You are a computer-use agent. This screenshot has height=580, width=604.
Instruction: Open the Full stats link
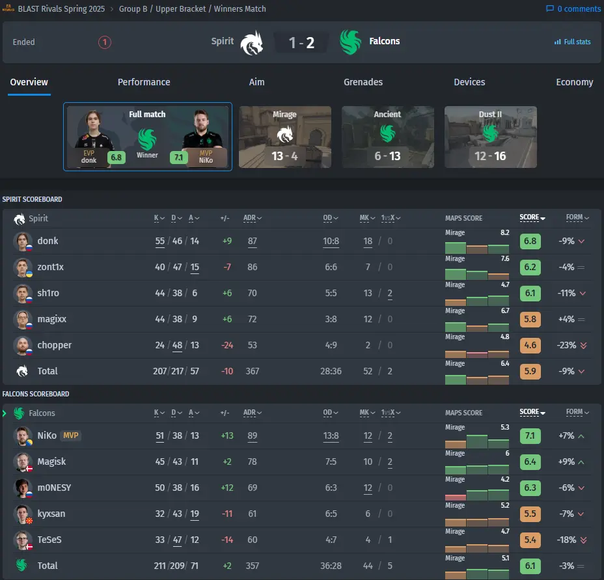click(572, 42)
